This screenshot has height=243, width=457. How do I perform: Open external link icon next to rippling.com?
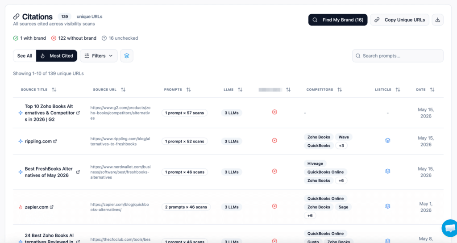tap(55, 141)
